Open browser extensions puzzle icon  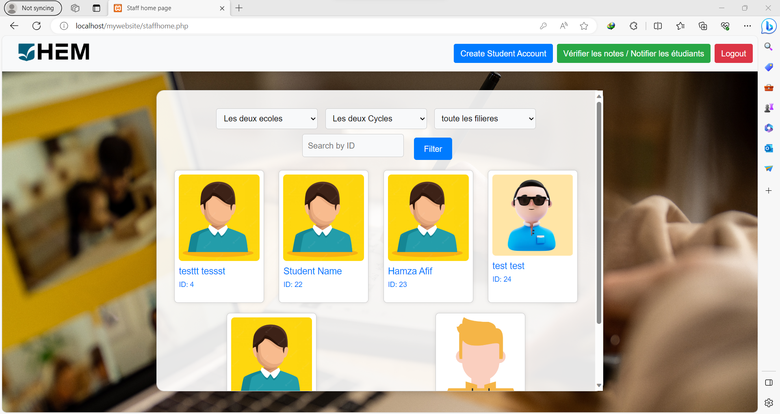tap(633, 26)
